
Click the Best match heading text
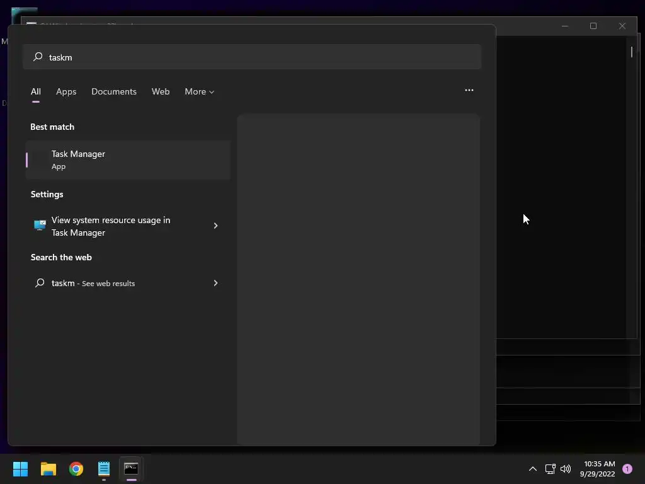click(52, 127)
